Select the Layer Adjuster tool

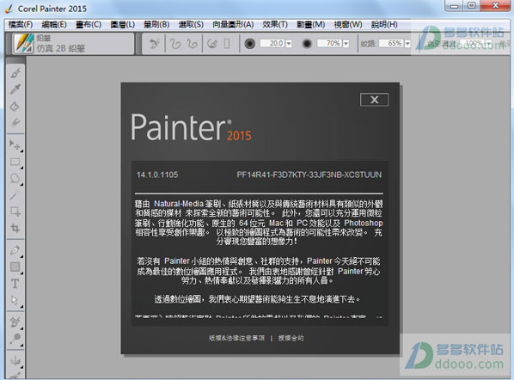[x=15, y=144]
